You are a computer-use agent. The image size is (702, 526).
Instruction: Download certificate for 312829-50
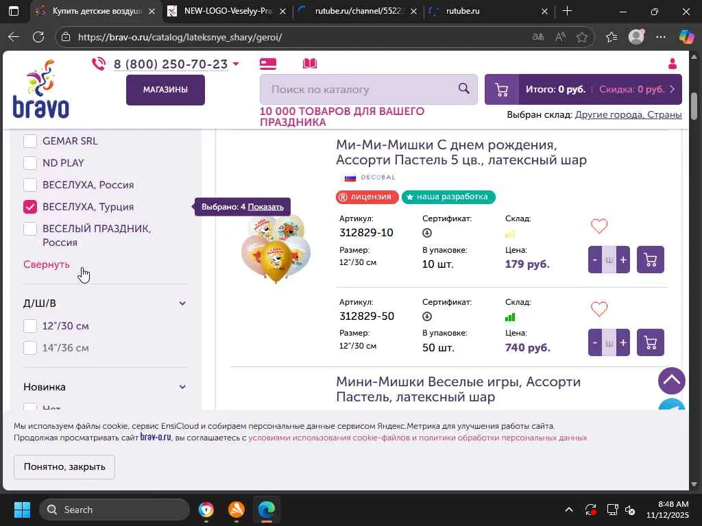(x=426, y=316)
